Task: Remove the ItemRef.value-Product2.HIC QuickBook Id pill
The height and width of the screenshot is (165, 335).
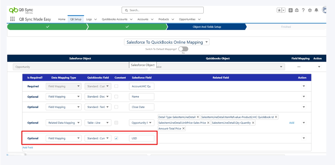Action: [276, 117]
